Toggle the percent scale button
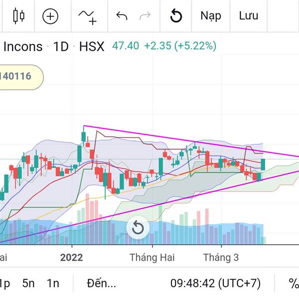Screen dimensions: 299x299 tap(293, 284)
